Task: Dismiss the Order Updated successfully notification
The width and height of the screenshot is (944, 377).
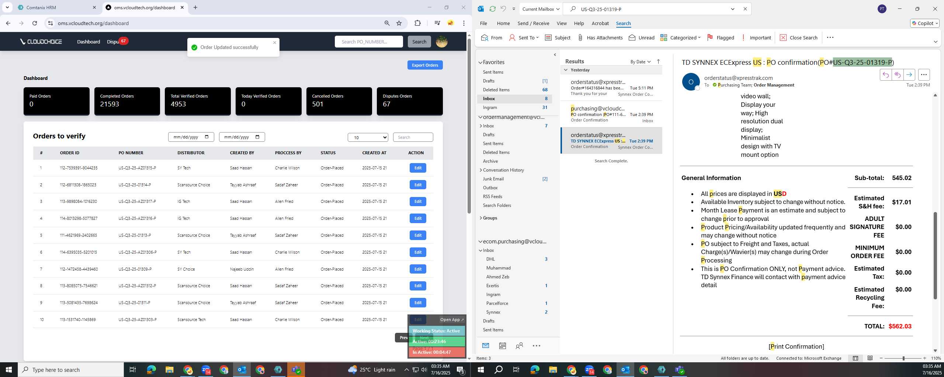Action: point(275,43)
